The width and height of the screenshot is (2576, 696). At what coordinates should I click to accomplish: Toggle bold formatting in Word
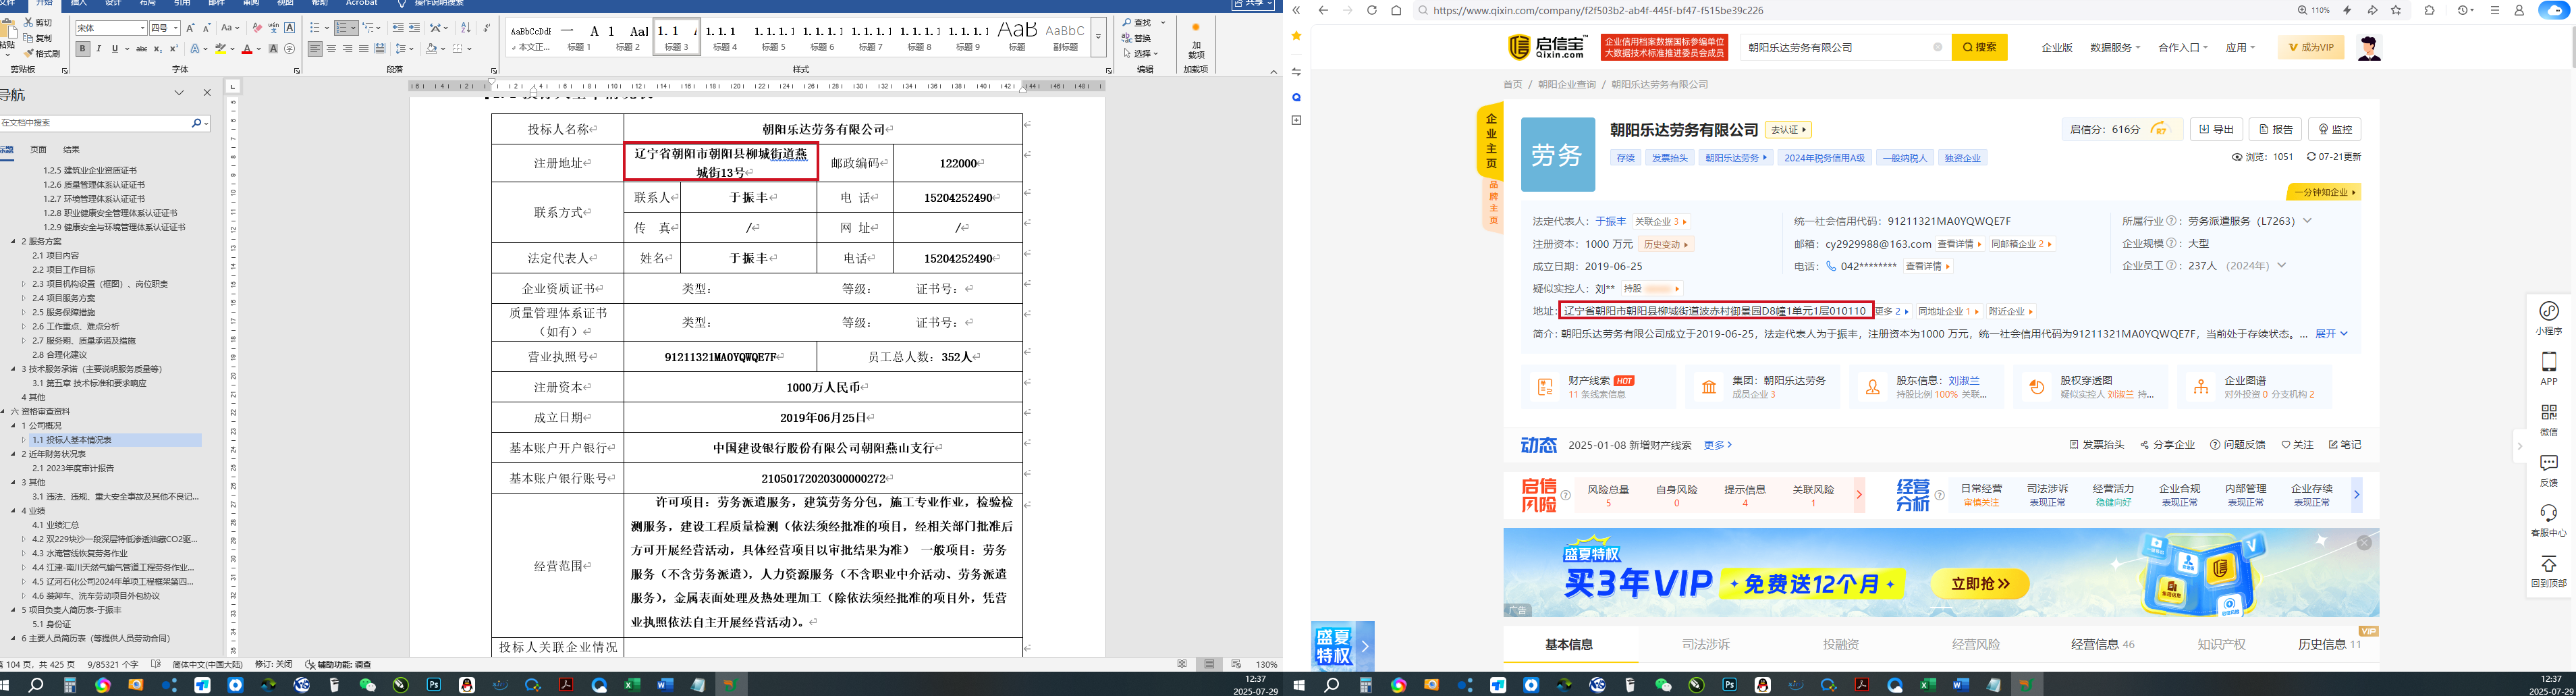click(82, 49)
